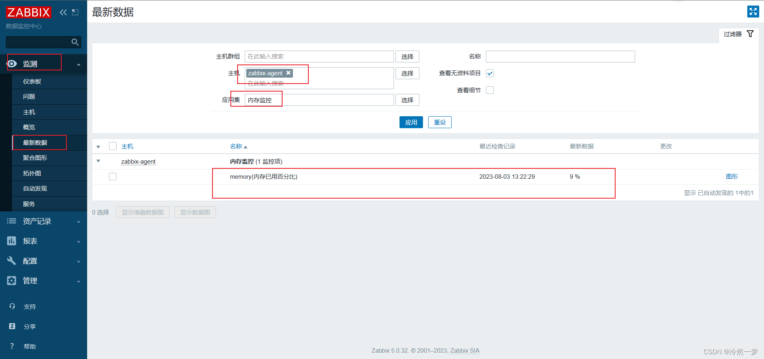
Task: Click memory(内存已用百分比) item name
Action: click(x=263, y=176)
